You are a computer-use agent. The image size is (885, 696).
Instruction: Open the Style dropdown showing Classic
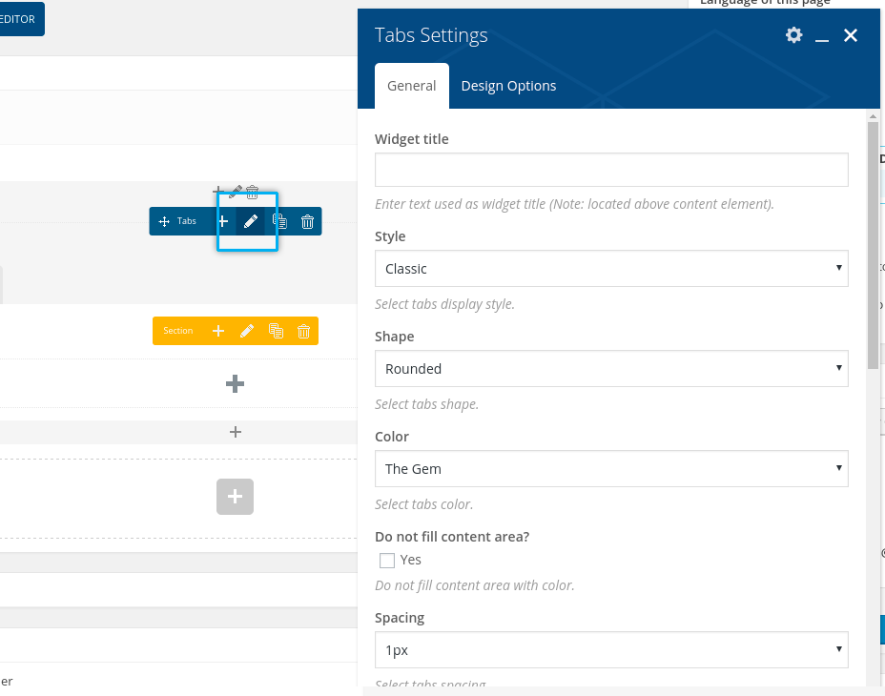[x=611, y=269]
